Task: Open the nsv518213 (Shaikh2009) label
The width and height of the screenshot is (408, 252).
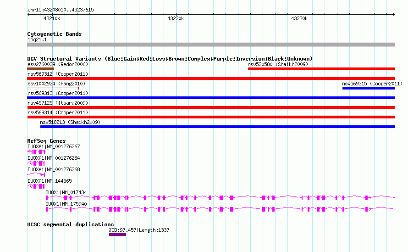Action: (70, 122)
